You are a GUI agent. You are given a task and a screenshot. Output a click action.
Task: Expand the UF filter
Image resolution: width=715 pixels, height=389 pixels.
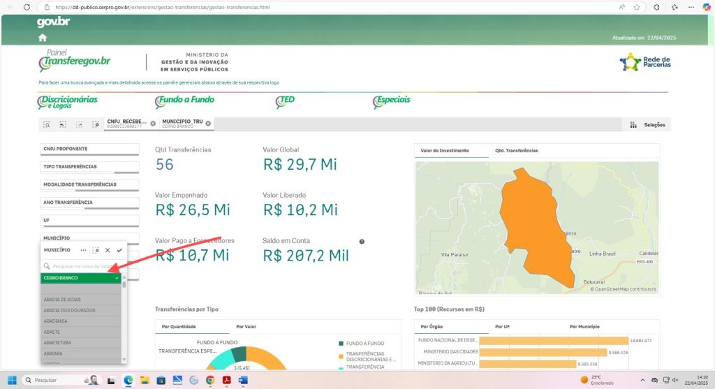89,220
